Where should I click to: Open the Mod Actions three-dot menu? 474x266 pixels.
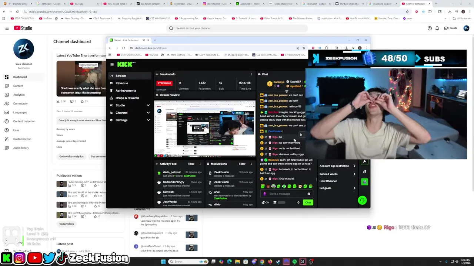pyautogui.click(x=251, y=164)
